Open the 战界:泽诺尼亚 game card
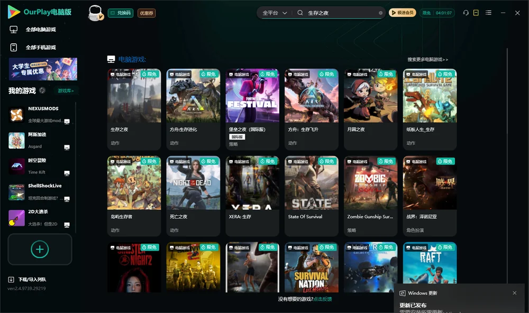This screenshot has width=529, height=313. pyautogui.click(x=430, y=196)
